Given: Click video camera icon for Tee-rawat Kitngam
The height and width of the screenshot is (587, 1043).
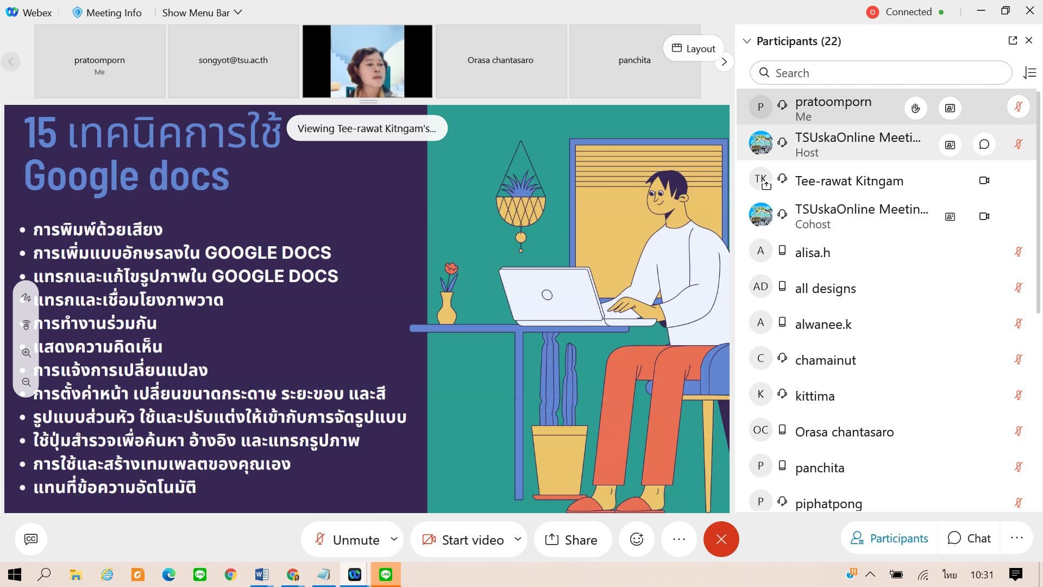Looking at the screenshot, I should point(984,180).
